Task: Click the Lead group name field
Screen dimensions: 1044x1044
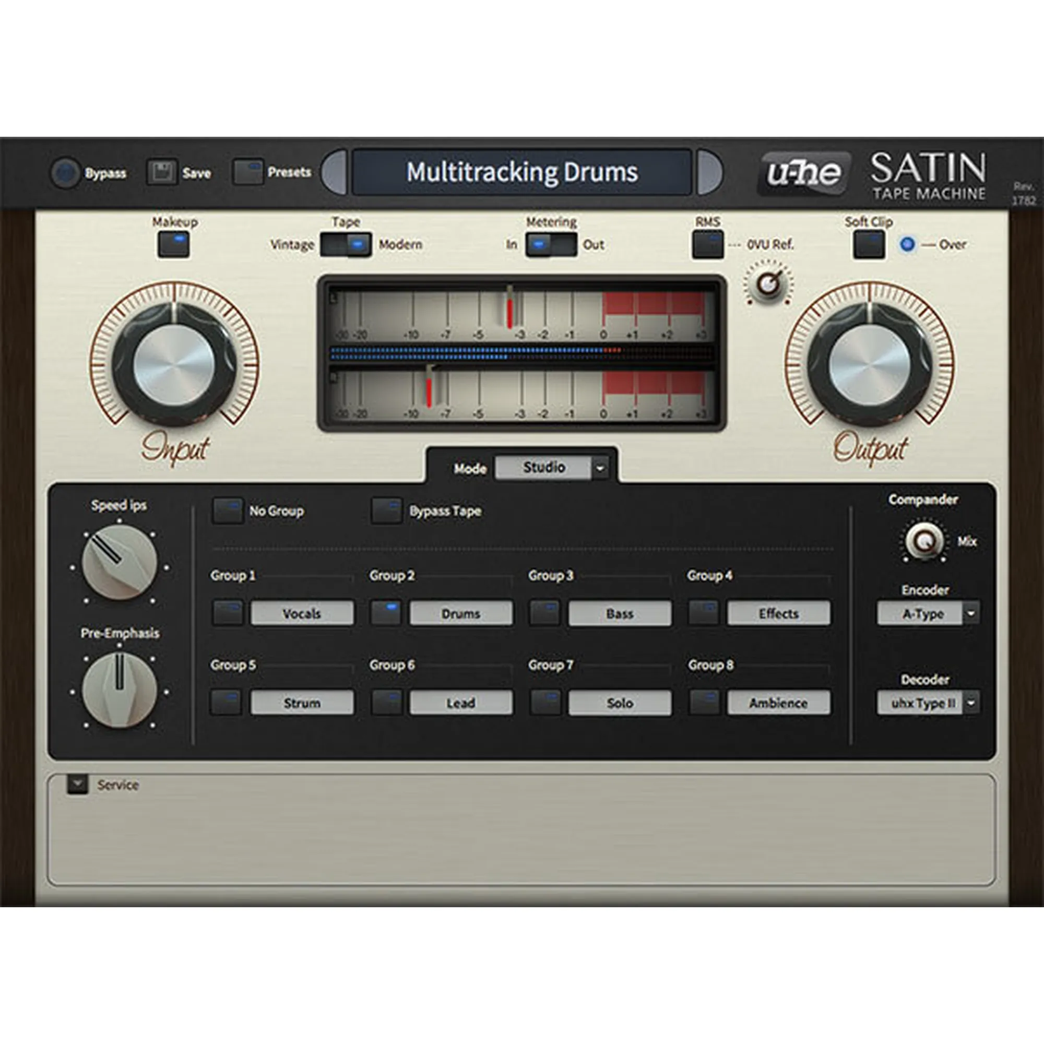Action: coord(461,703)
